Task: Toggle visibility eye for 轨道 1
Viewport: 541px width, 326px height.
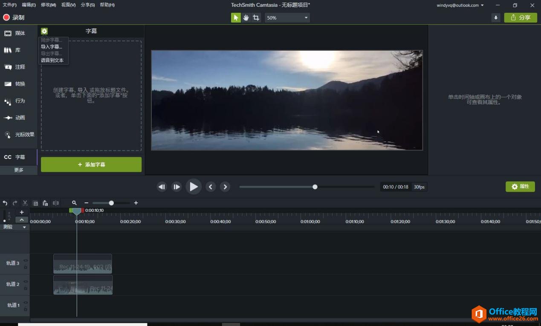Action: 26,303
